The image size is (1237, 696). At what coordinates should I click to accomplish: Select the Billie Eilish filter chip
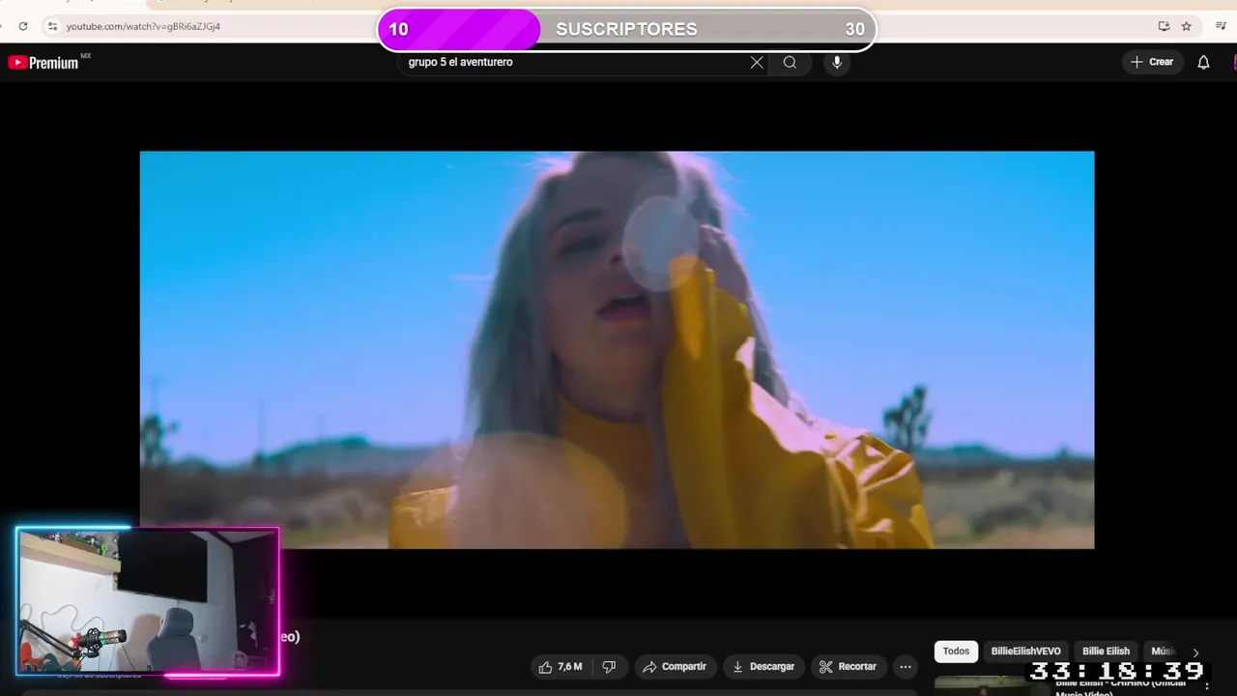[1106, 652]
